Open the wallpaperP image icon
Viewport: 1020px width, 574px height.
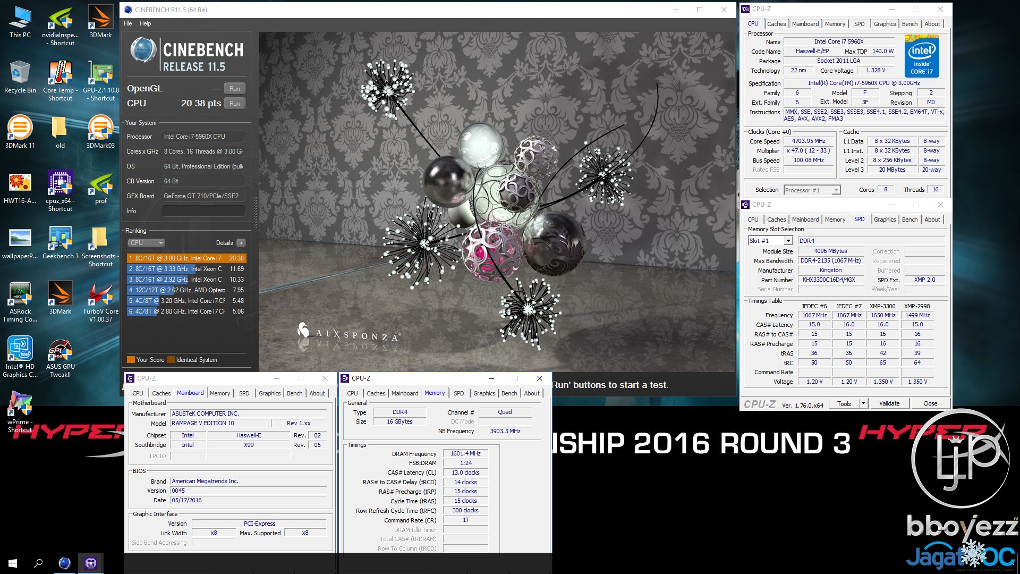coord(20,243)
